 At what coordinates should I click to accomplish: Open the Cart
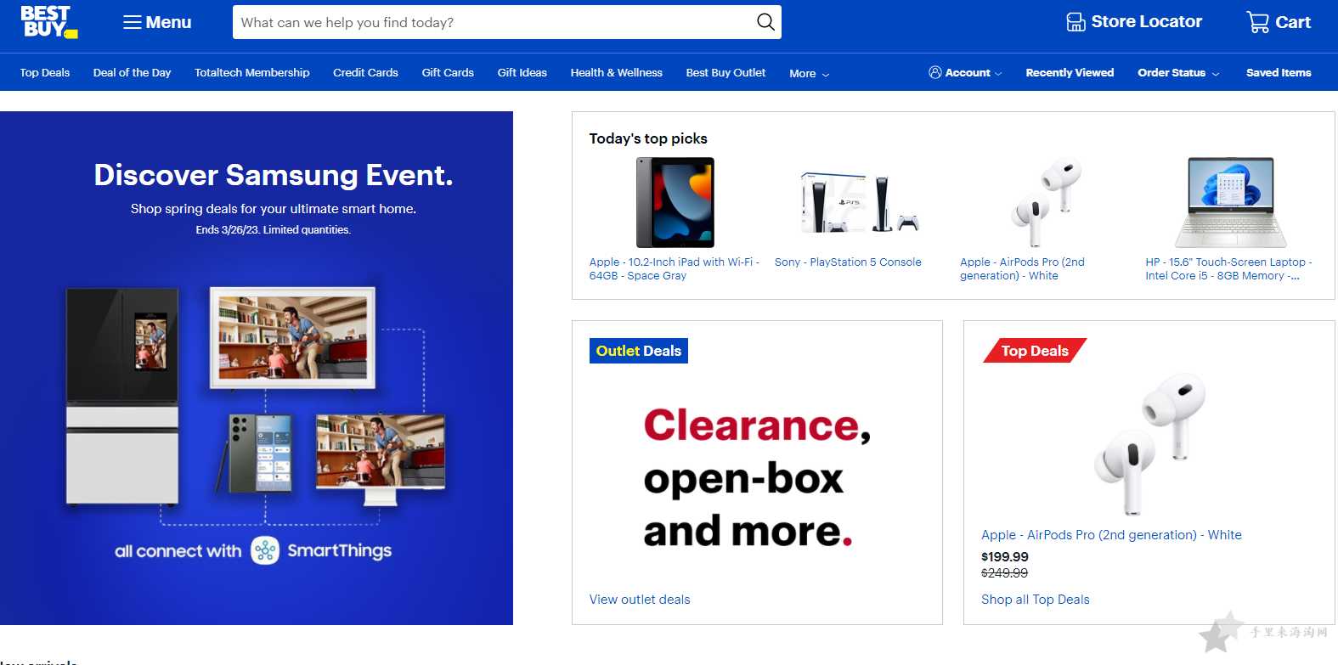tap(1279, 22)
